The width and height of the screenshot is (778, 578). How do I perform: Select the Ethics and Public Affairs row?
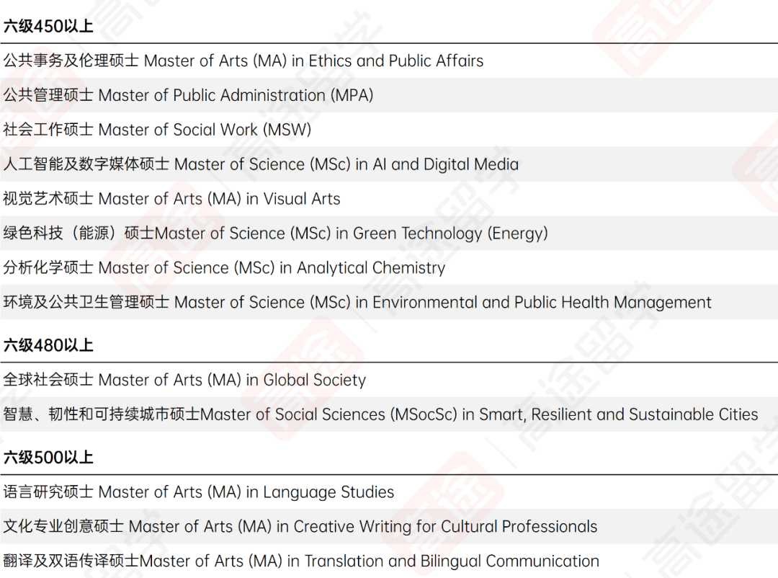pos(243,61)
